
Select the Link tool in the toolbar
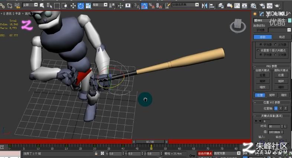click(x=2, y=6)
